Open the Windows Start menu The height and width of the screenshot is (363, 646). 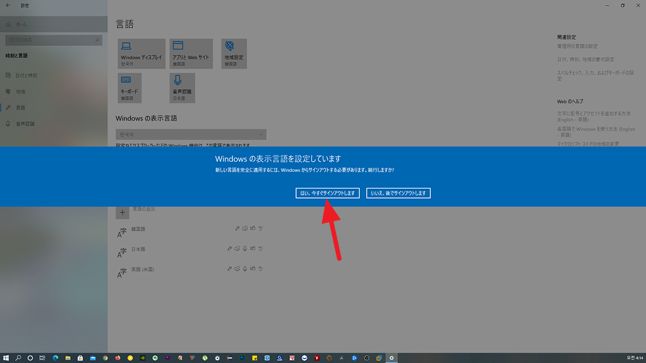6,358
